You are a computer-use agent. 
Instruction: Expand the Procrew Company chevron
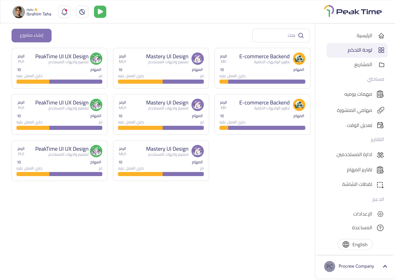385,266
